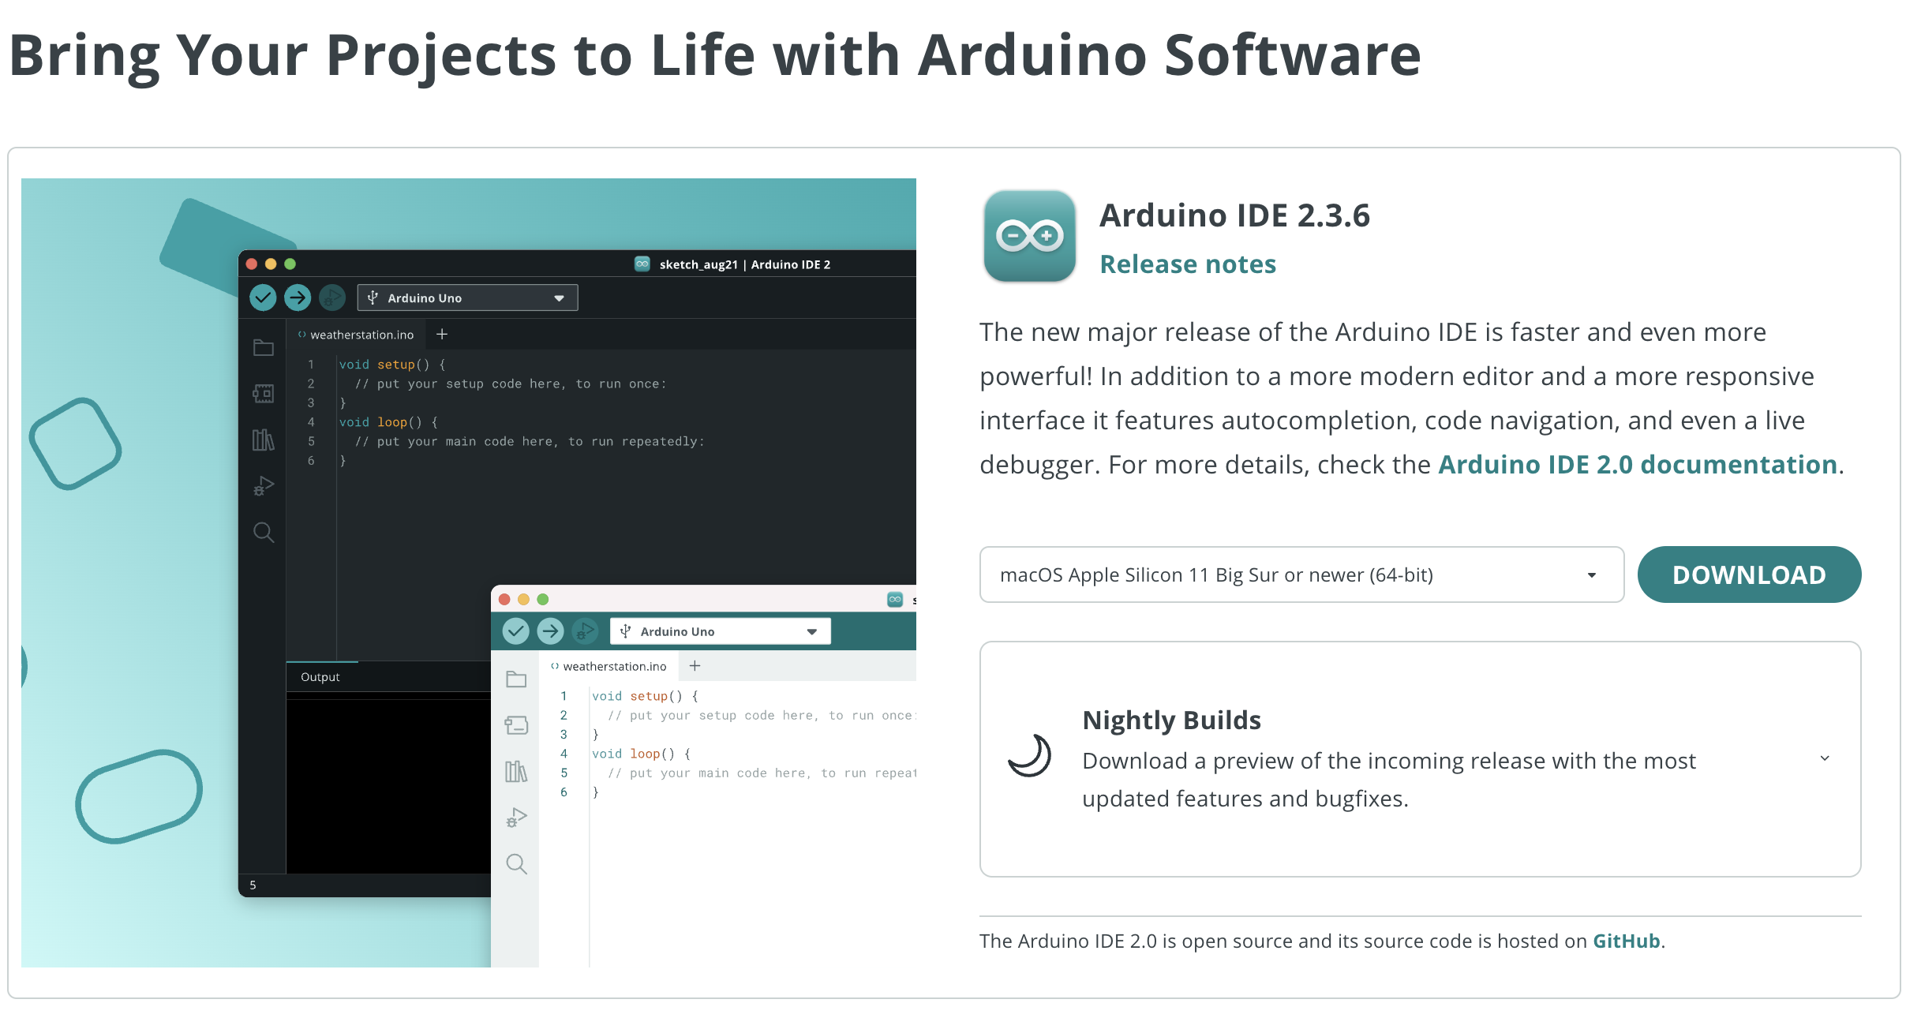Click search magnifier icon in dark sidebar

tap(264, 533)
